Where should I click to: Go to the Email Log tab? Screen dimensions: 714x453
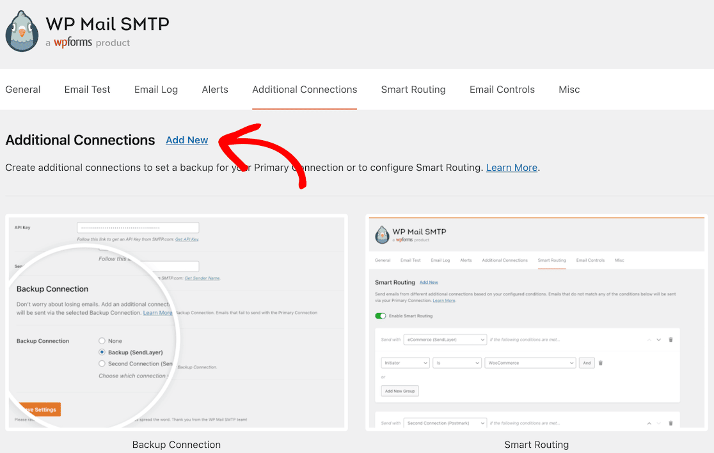click(x=155, y=90)
